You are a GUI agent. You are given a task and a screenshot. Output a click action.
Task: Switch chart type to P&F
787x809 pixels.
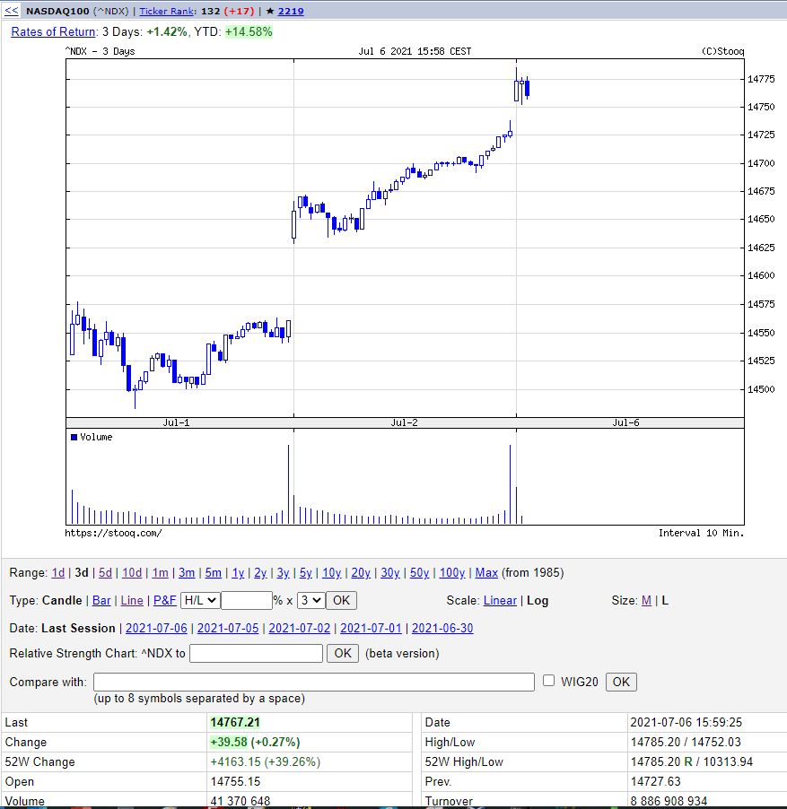(164, 601)
